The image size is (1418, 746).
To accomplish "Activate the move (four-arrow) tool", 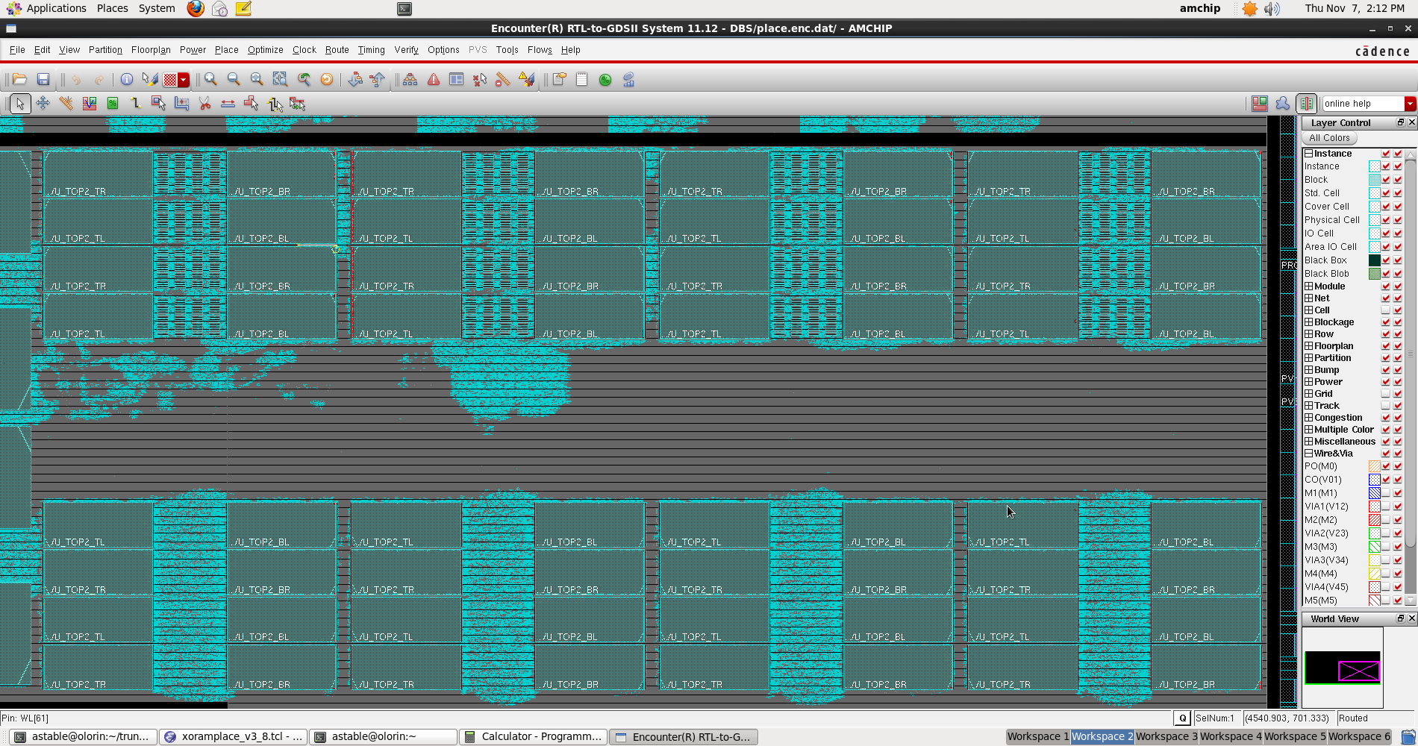I will (43, 104).
